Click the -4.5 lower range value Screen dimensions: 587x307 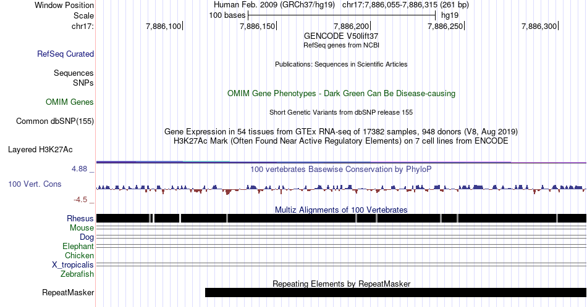[x=80, y=200]
